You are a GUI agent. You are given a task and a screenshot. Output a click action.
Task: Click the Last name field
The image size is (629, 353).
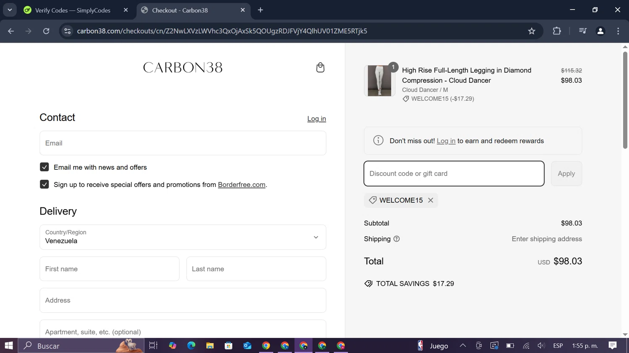click(256, 269)
